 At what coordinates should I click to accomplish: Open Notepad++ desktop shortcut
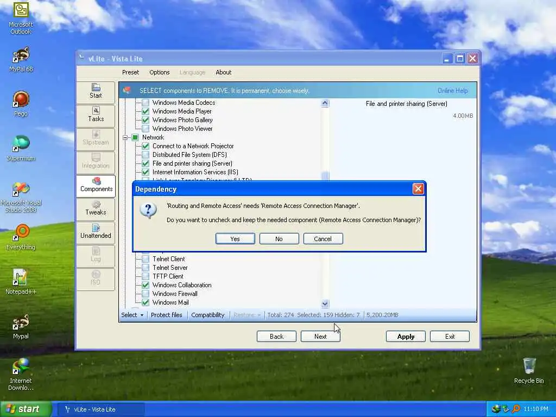(x=21, y=282)
